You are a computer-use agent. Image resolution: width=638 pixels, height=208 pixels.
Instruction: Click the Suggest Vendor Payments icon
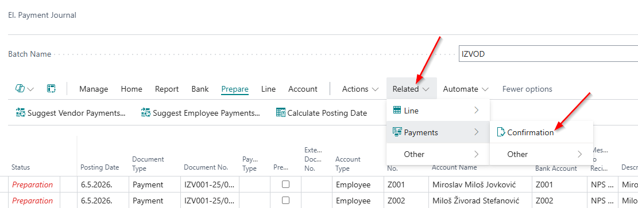(x=20, y=113)
